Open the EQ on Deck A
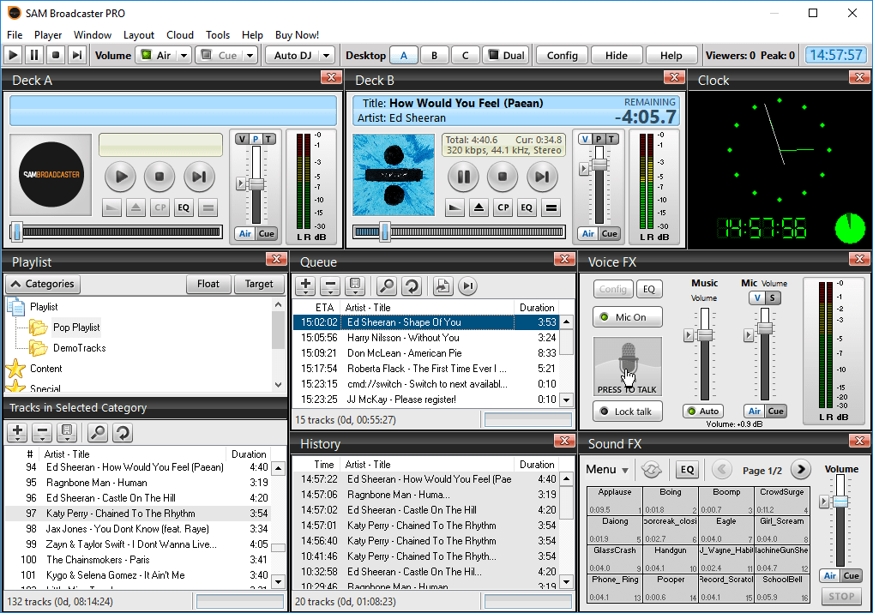Image resolution: width=873 pixels, height=613 pixels. tap(184, 207)
